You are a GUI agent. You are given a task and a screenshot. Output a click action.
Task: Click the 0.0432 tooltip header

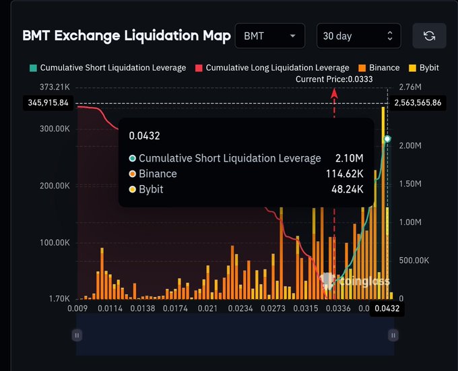point(144,136)
